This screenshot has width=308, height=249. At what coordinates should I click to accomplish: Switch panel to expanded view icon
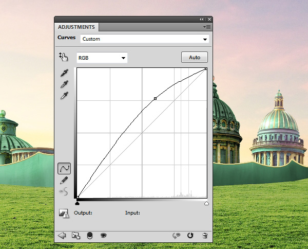click(76, 236)
